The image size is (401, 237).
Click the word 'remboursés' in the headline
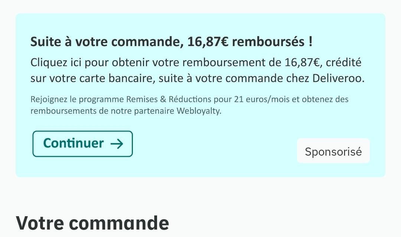tap(268, 42)
